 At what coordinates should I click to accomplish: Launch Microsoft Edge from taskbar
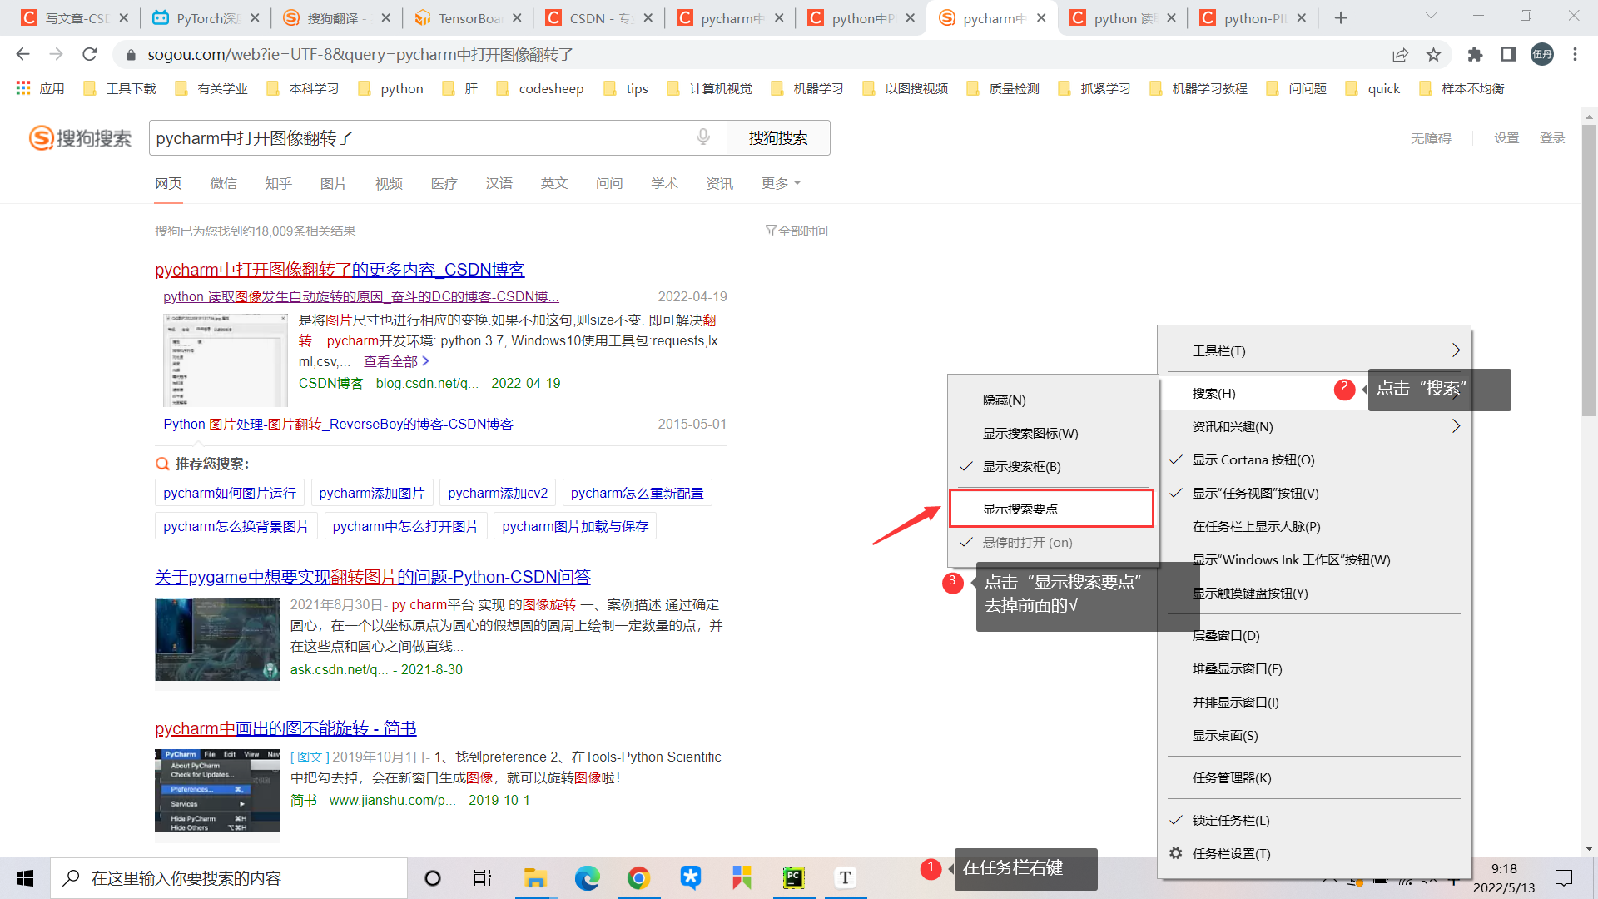(587, 877)
